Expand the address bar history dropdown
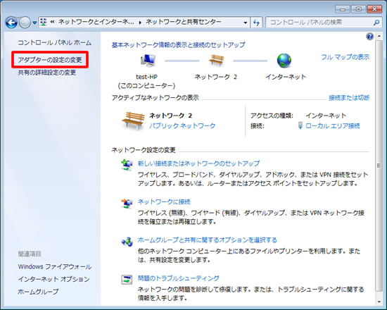This screenshot has width=387, height=310. (246, 23)
